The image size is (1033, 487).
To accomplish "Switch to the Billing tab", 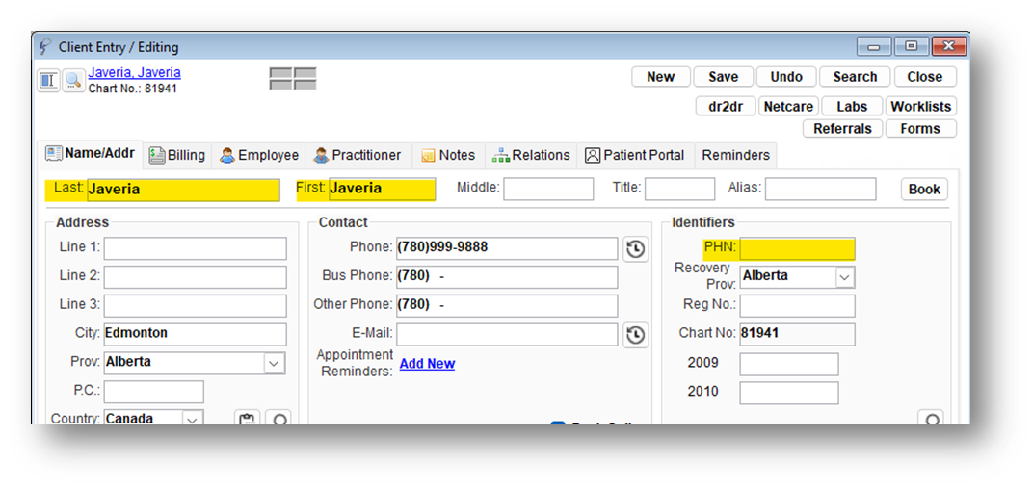I will 177,155.
